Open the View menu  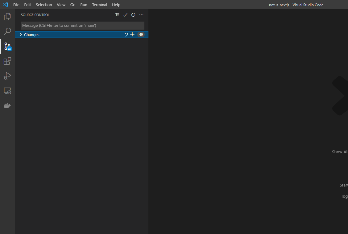click(61, 5)
